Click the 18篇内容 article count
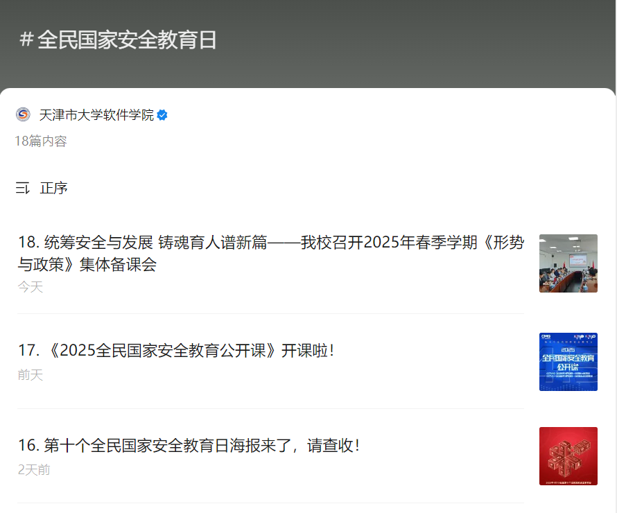Image resolution: width=617 pixels, height=513 pixels. pyautogui.click(x=41, y=141)
